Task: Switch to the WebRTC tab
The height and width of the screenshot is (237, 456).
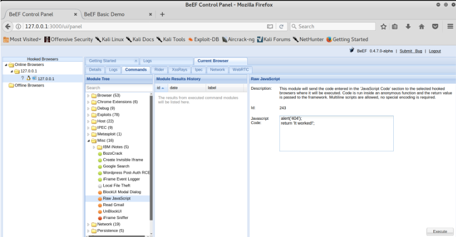Action: (x=240, y=70)
